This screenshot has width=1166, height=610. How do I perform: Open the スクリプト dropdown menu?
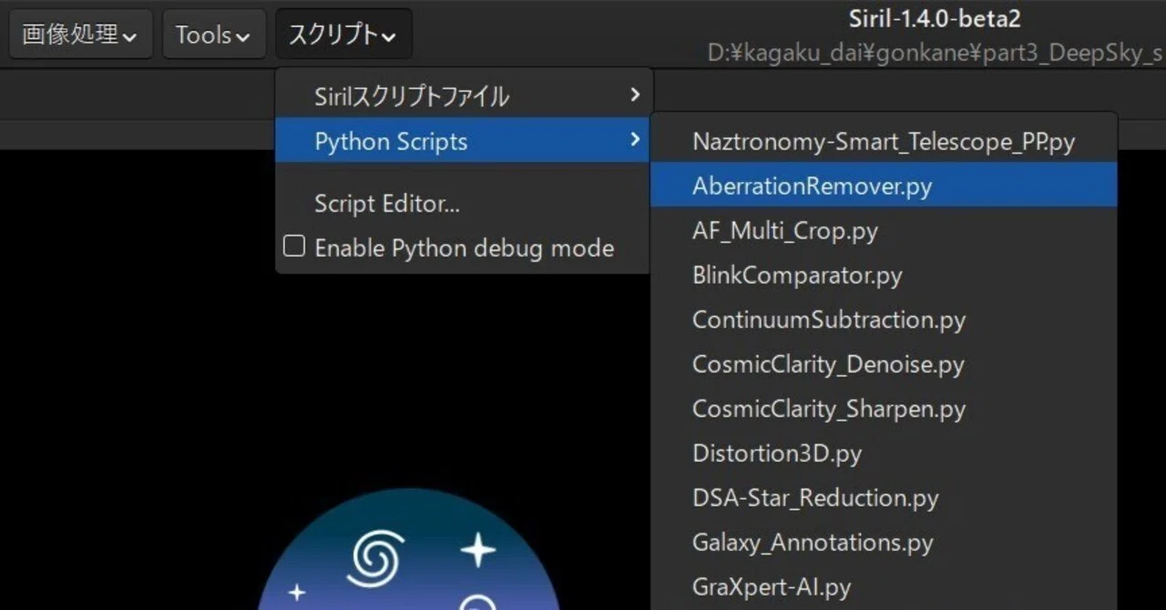[343, 35]
